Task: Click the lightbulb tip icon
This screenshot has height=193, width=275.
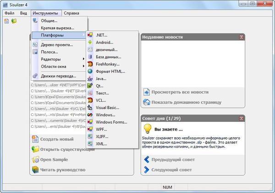Action: click(148, 129)
